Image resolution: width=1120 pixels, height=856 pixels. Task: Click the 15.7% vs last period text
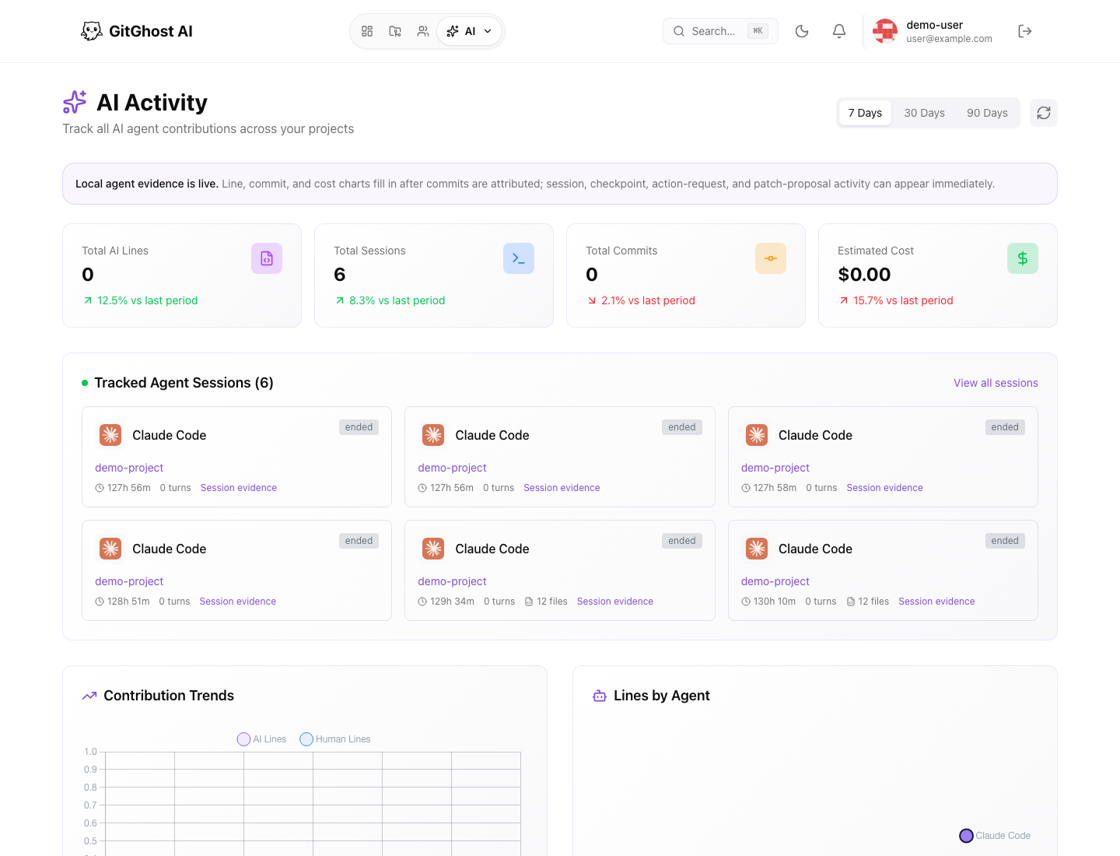click(903, 300)
